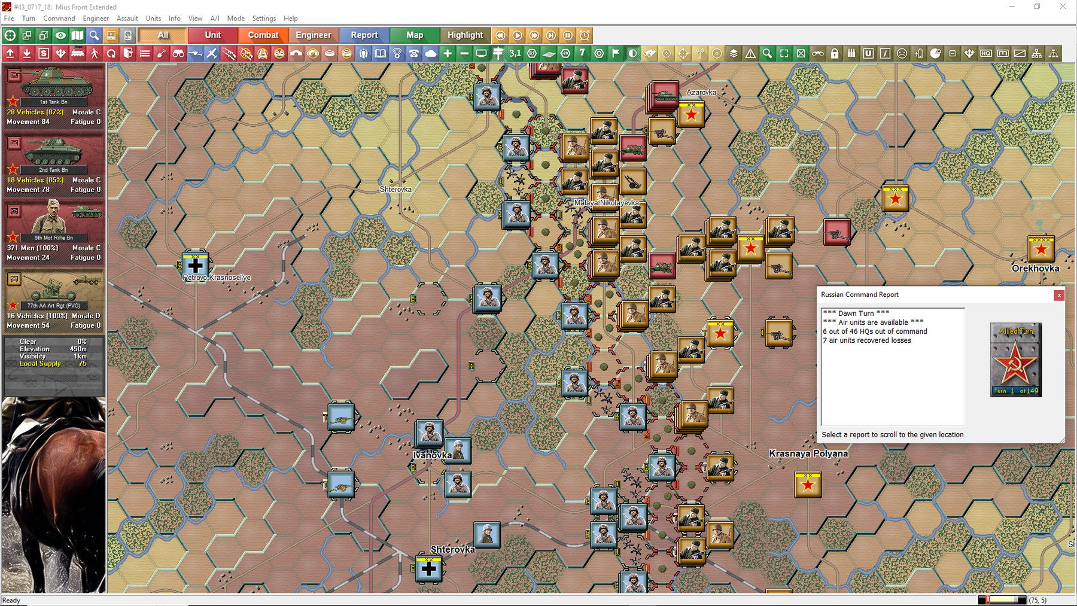This screenshot has height=606, width=1077.
Task: Close the Russian Command Report dialog
Action: click(x=1058, y=295)
